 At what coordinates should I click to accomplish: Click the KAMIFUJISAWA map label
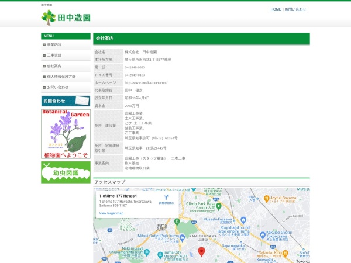click(203, 236)
